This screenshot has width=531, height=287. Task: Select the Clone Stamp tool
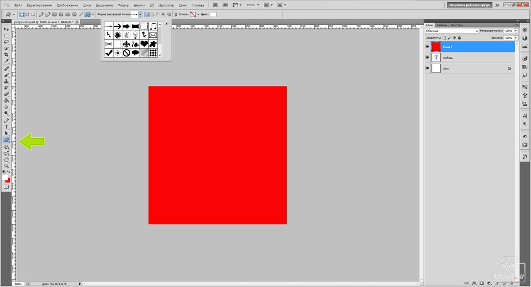click(x=6, y=81)
